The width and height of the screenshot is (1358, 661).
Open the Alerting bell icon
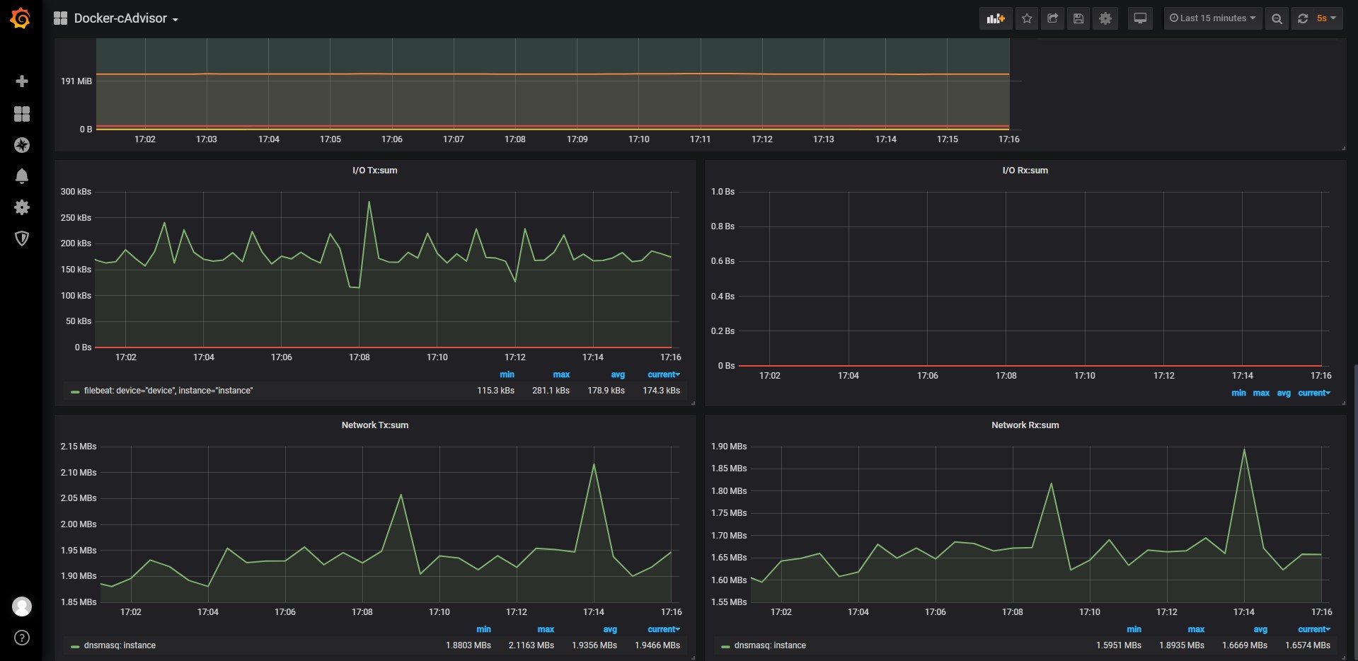[22, 176]
